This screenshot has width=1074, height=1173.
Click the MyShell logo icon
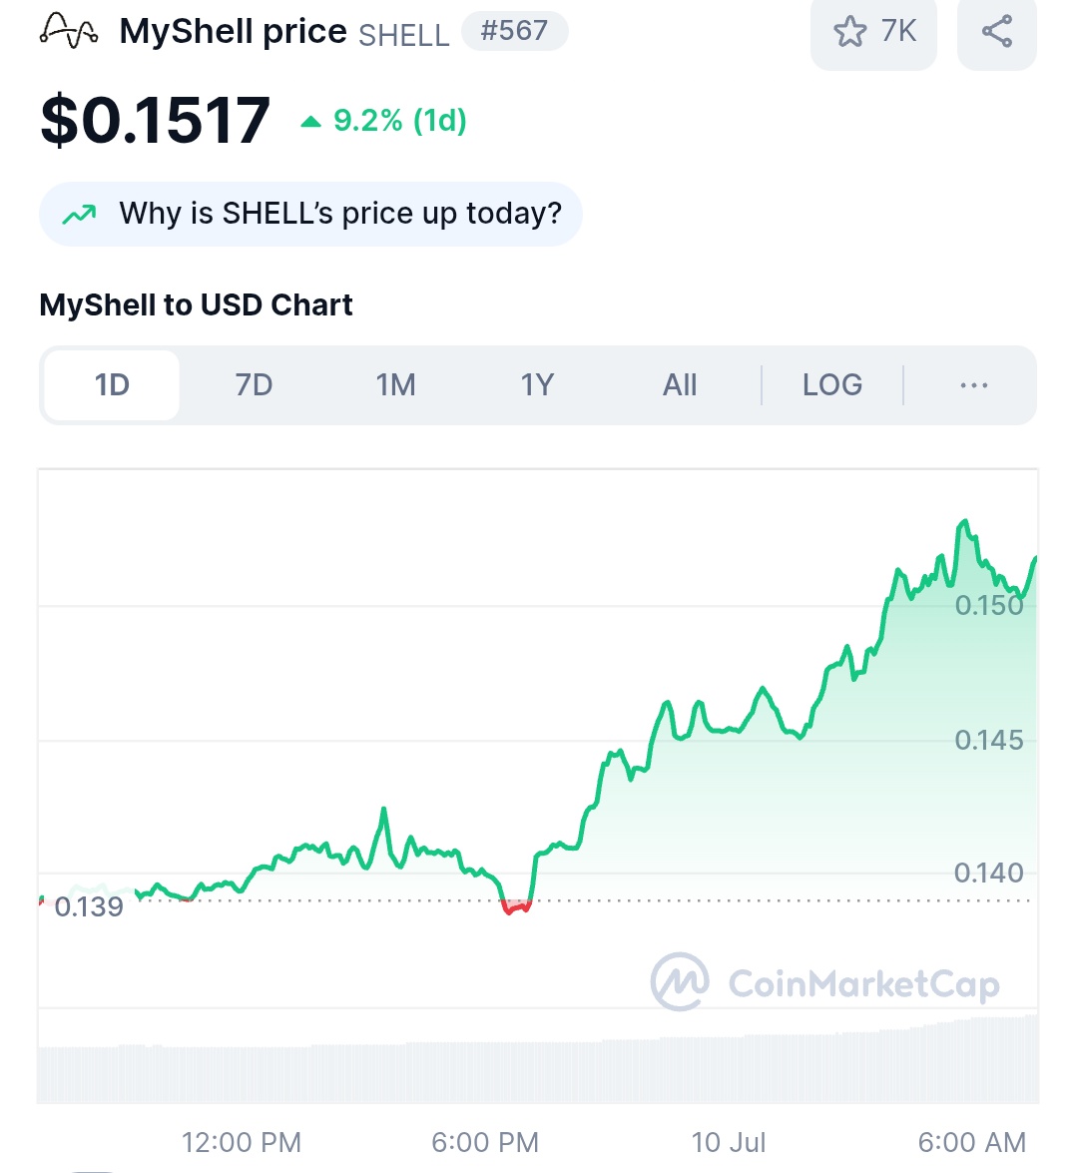click(x=68, y=31)
